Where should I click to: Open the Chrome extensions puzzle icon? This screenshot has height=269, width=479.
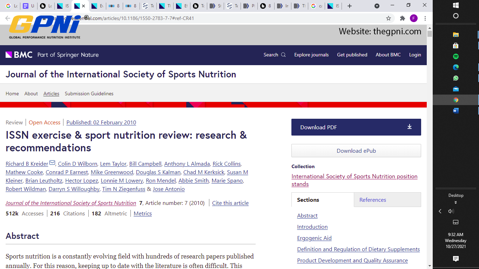(x=403, y=18)
